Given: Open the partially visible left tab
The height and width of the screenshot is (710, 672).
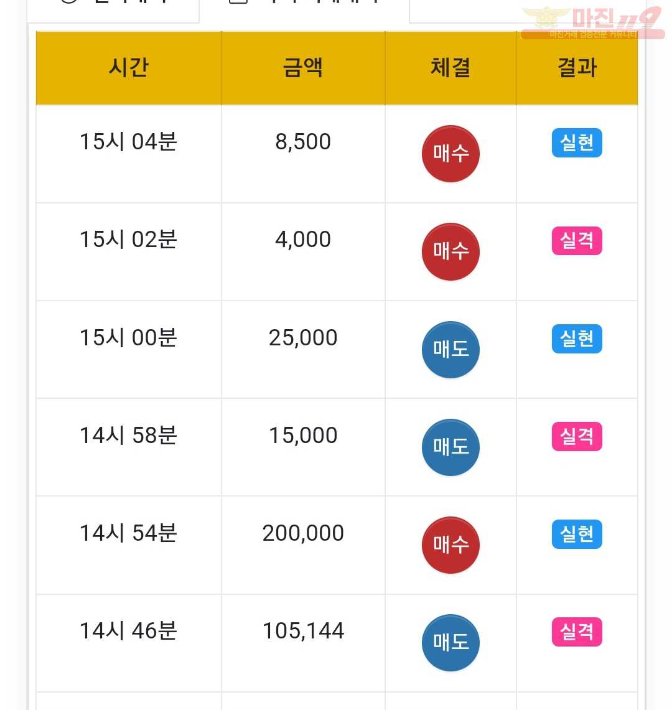Looking at the screenshot, I should [113, 11].
